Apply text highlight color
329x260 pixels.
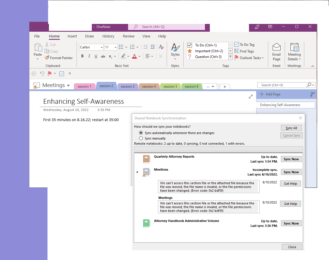click(x=123, y=56)
